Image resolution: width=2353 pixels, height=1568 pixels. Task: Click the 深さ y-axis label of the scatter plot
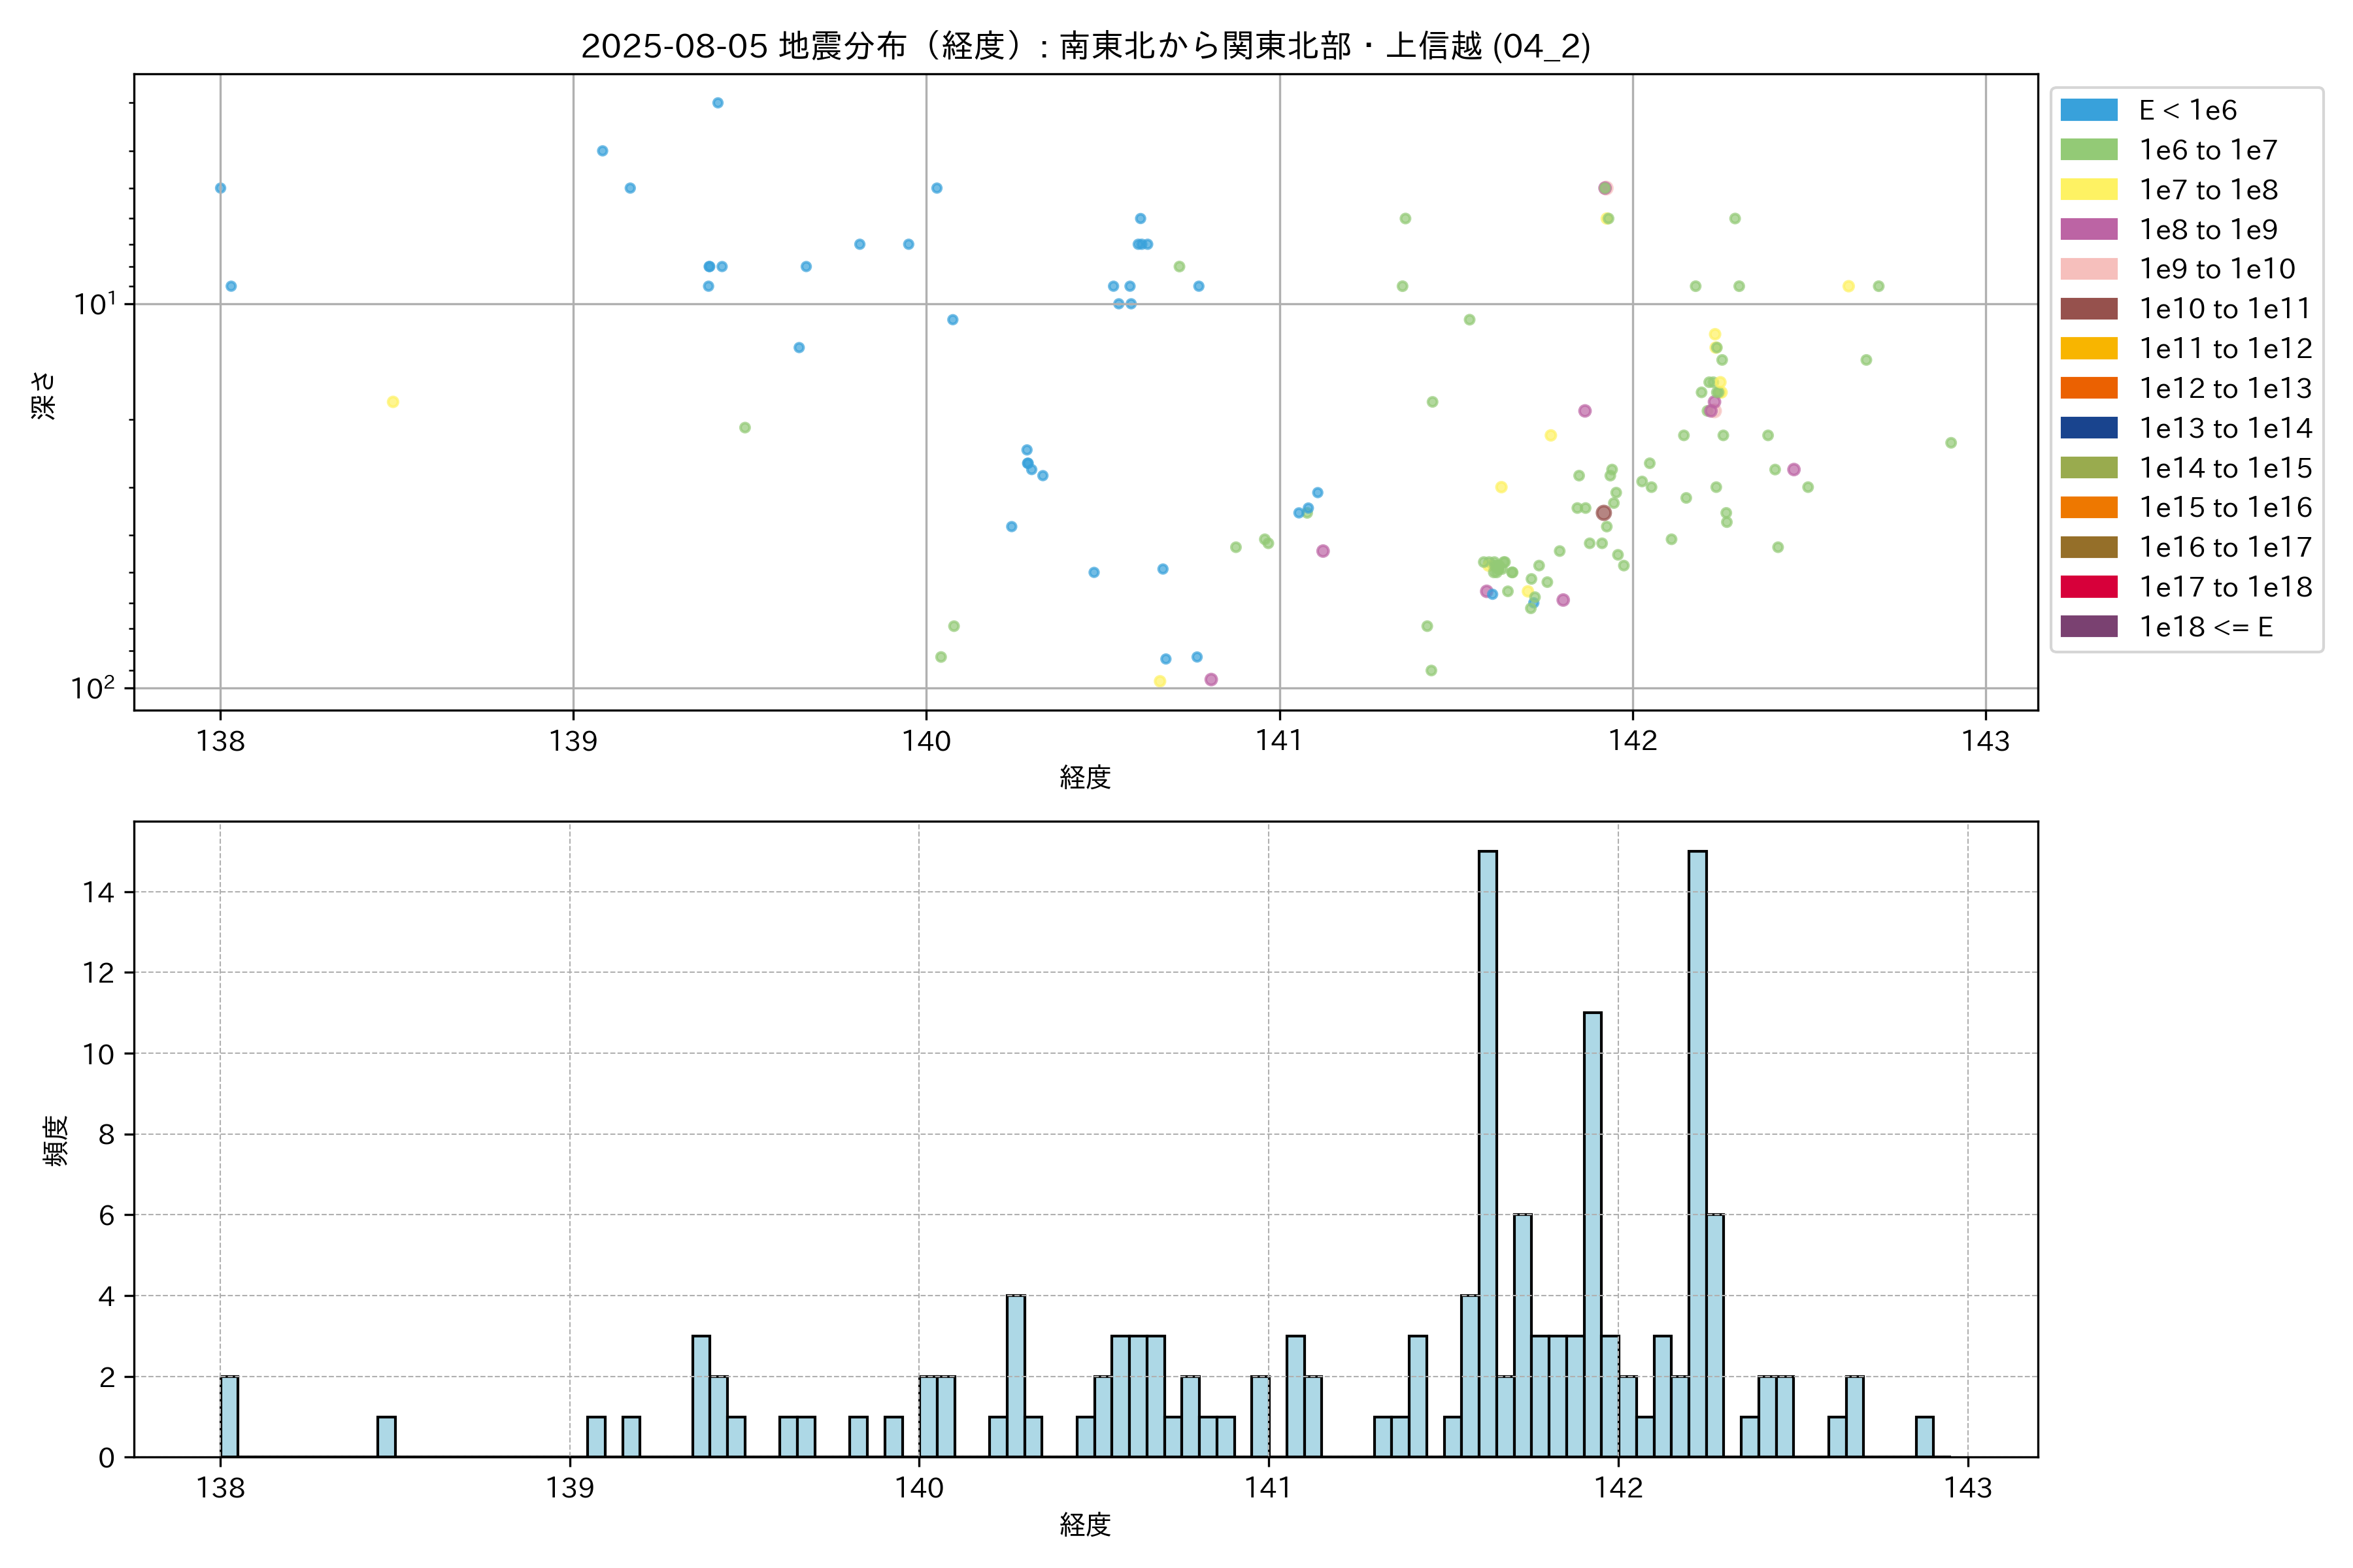click(x=44, y=395)
